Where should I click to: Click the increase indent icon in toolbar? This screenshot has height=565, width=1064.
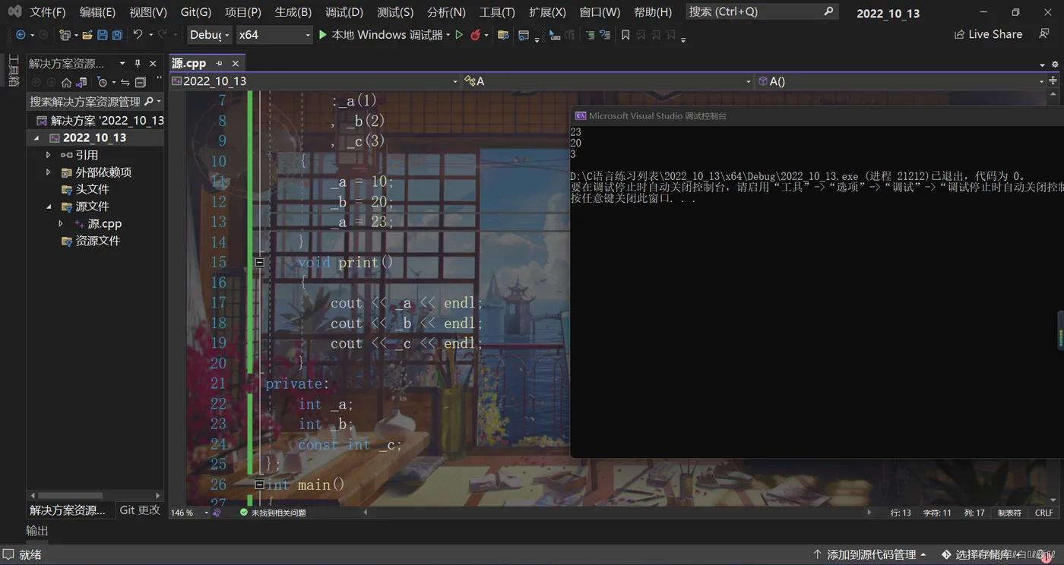click(591, 35)
